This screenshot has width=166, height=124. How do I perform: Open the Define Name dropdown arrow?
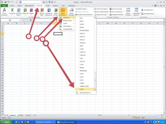click(87, 9)
